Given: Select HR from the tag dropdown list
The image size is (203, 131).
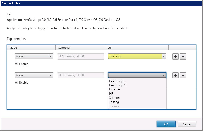Looking at the screenshot, I should [x=111, y=94].
